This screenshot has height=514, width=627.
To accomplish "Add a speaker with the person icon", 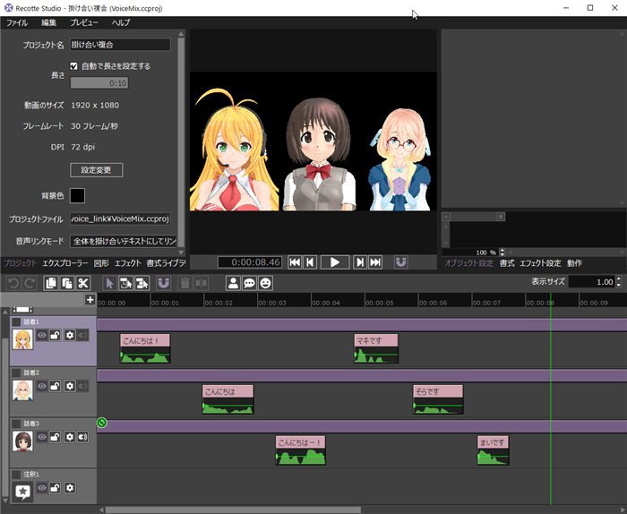I will coord(233,283).
